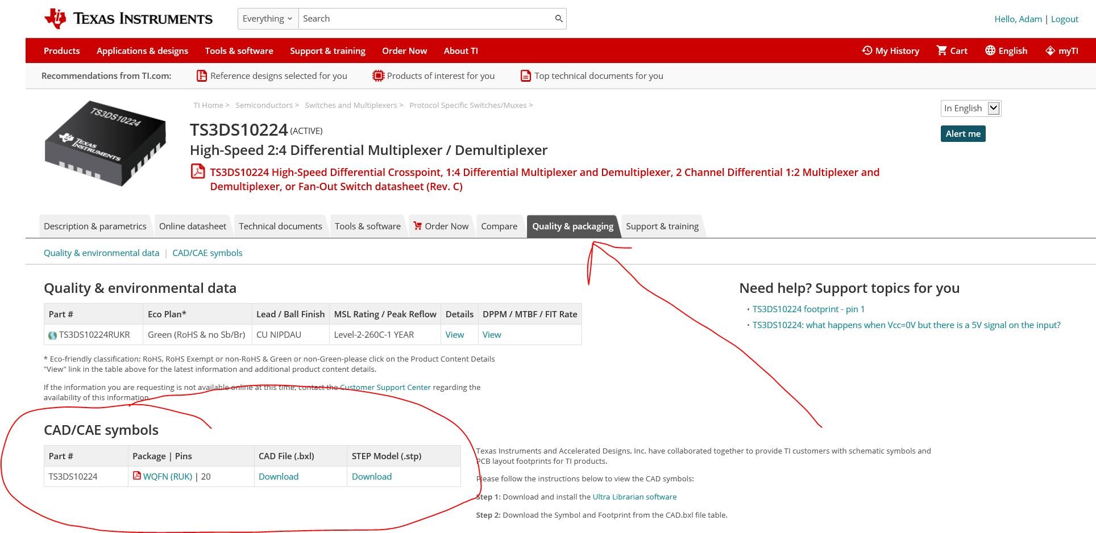The height and width of the screenshot is (533, 1096).
Task: Click Switches and Multiplexers breadcrumb
Action: pos(351,105)
